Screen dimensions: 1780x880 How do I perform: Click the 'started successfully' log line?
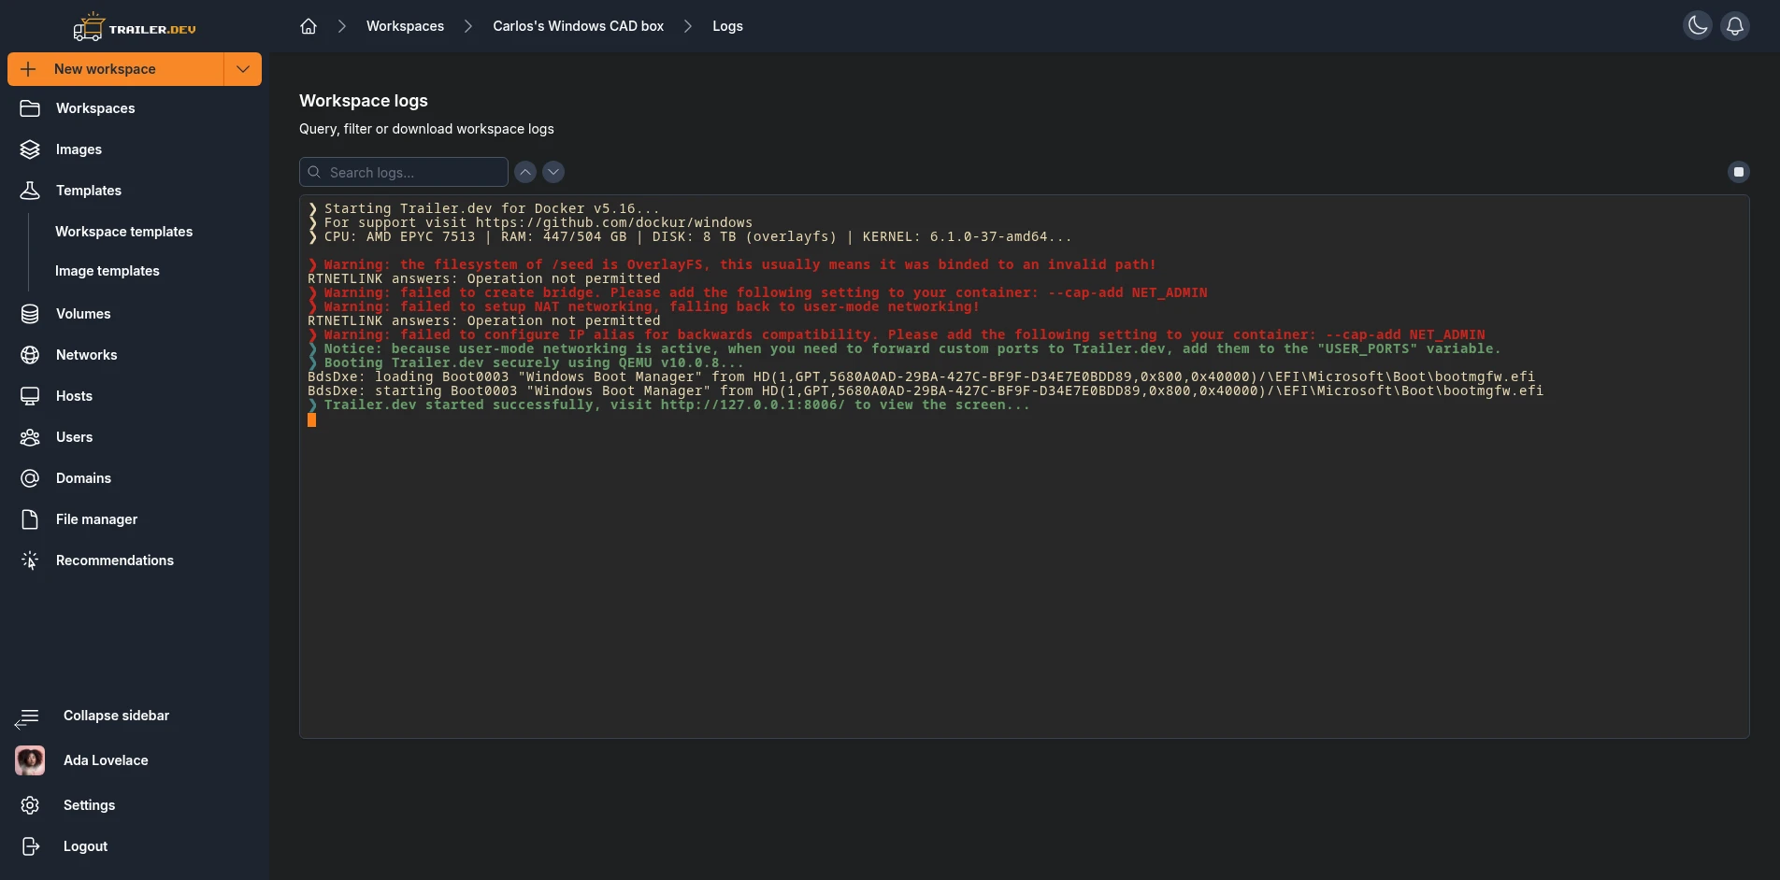point(668,405)
